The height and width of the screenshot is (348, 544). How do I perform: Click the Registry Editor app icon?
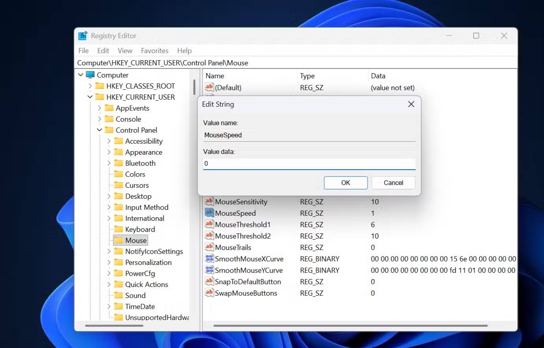83,36
